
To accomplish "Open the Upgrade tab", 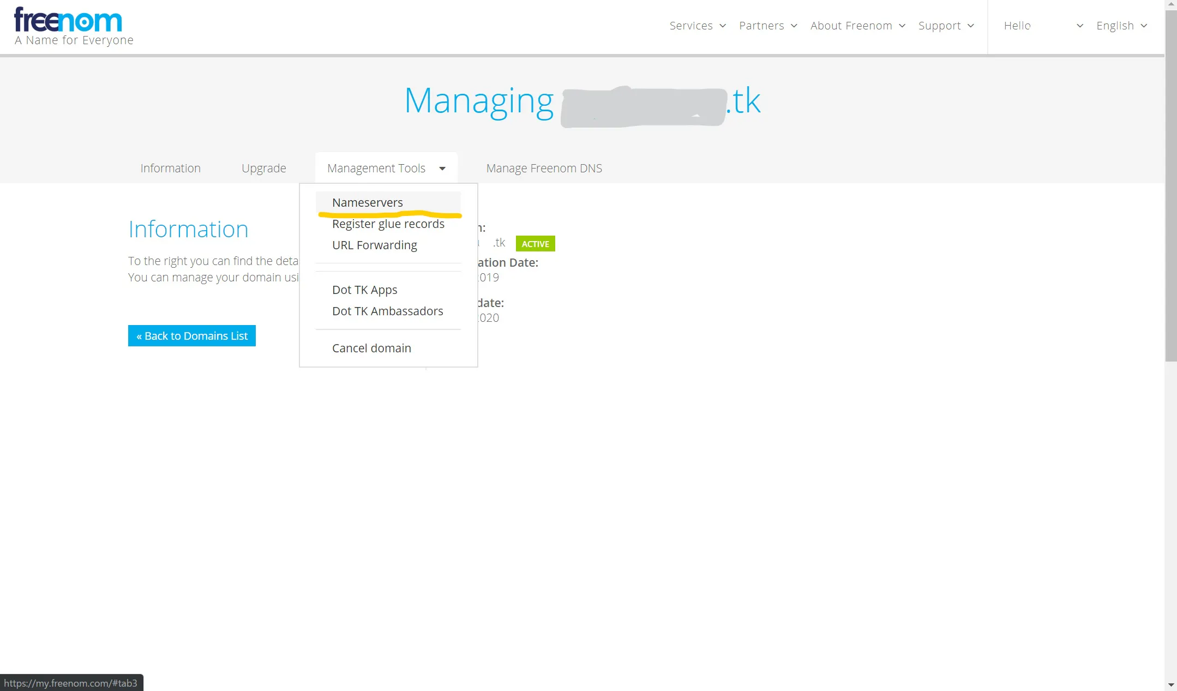I will (264, 168).
